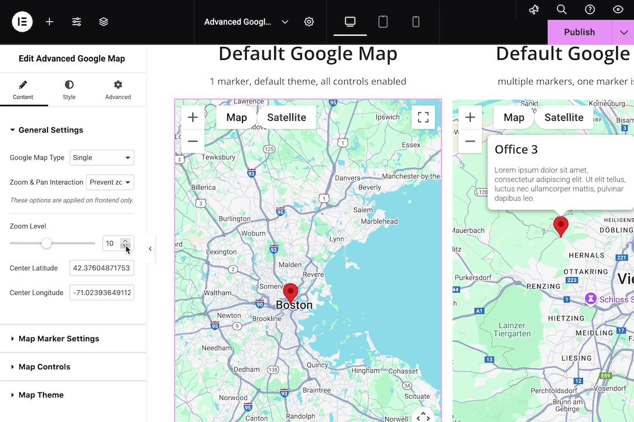Open Zoom & Pan Interaction dropdown

pos(110,182)
